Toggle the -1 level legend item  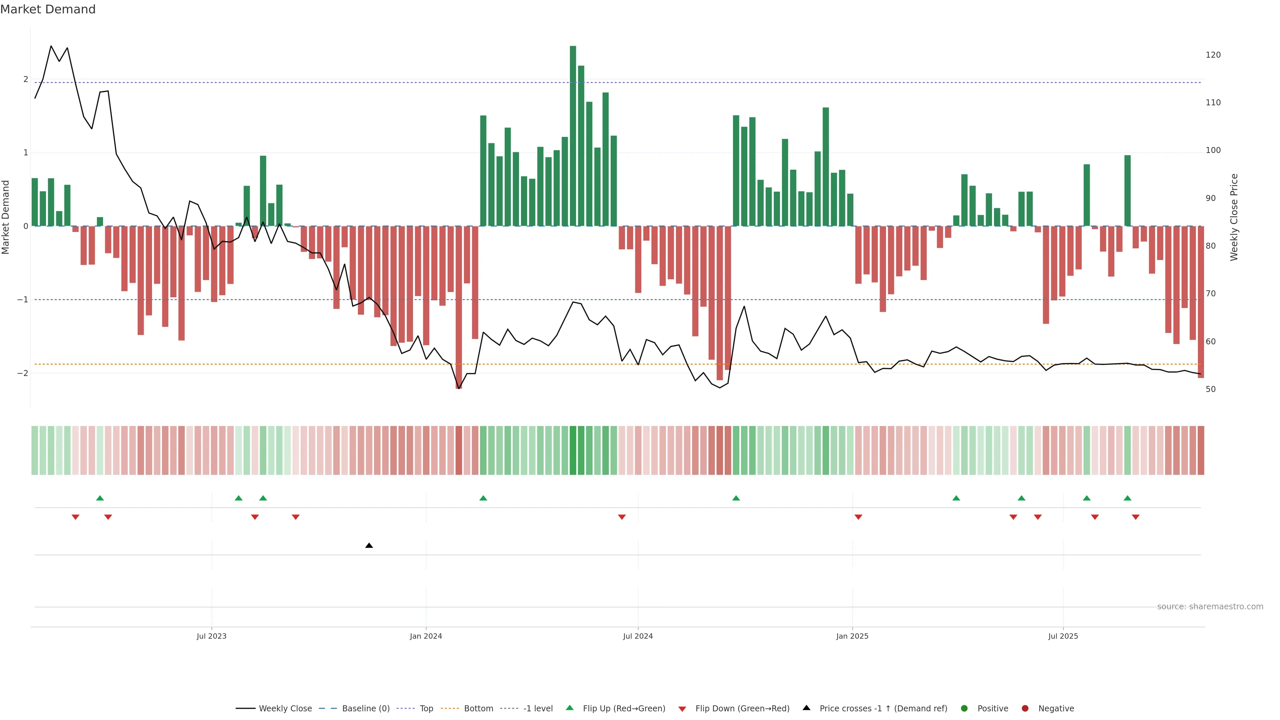pos(538,709)
